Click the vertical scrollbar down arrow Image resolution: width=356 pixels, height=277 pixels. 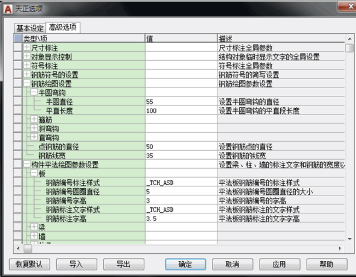pos(350,239)
